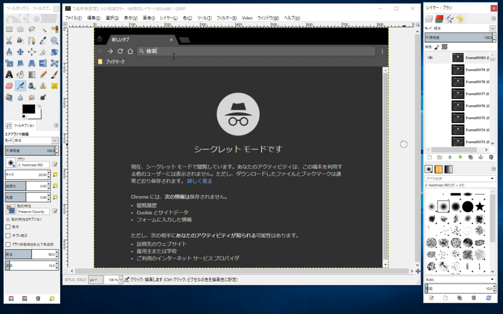Open the 100% zoom dropdown

121,280
